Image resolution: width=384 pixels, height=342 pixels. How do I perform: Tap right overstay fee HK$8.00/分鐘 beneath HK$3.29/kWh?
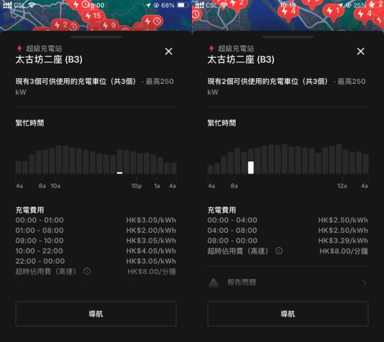click(344, 251)
